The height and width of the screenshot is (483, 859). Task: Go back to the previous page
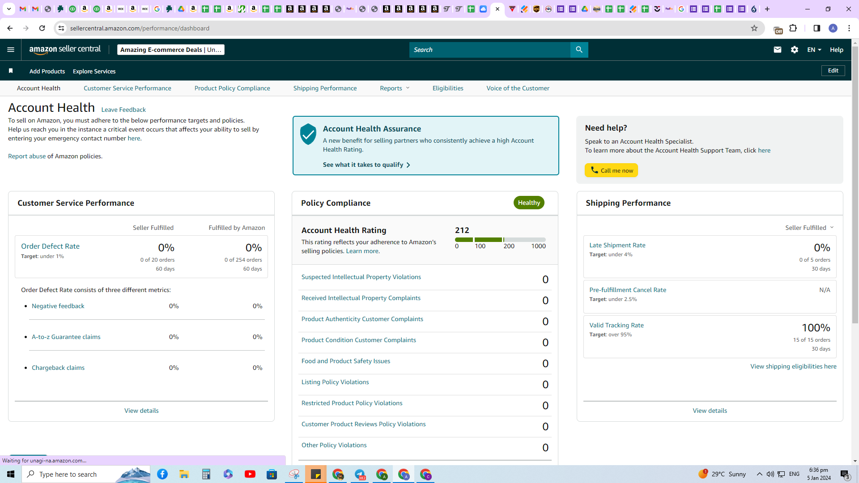coord(10,28)
